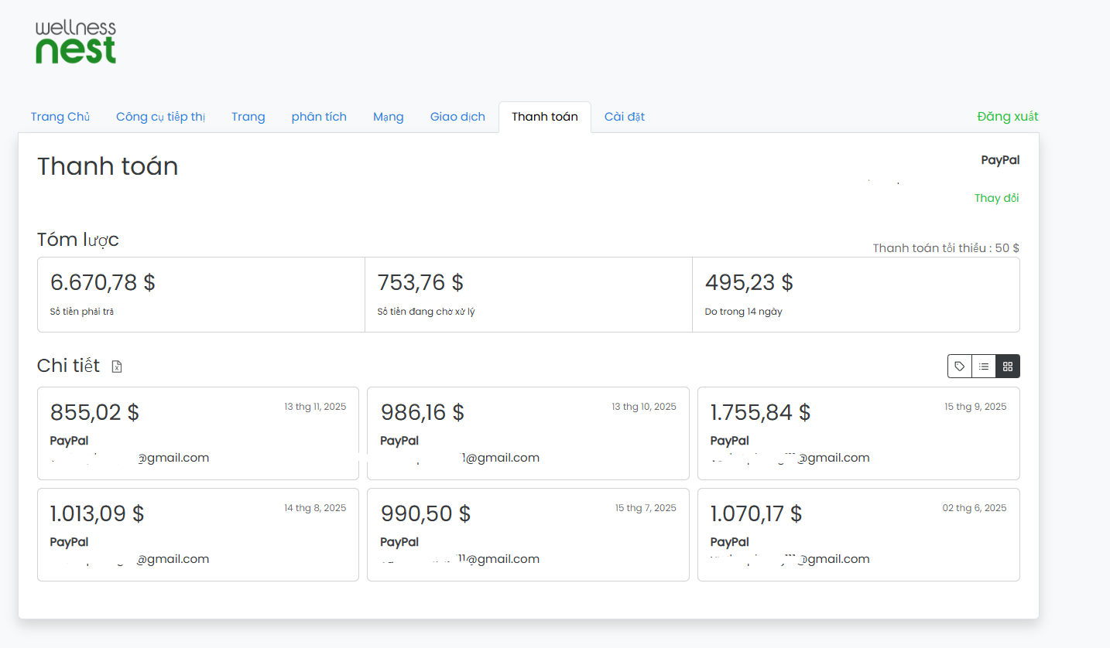Select the 1.755,84 $ payment card
1110x648 pixels.
858,433
